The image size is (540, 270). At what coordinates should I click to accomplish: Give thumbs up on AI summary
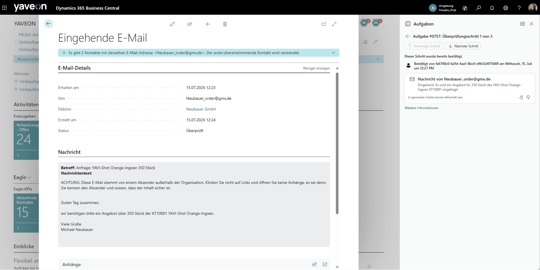coord(521,97)
